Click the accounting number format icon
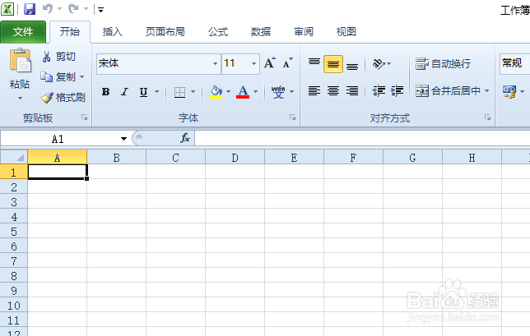The width and height of the screenshot is (530, 336). point(509,91)
